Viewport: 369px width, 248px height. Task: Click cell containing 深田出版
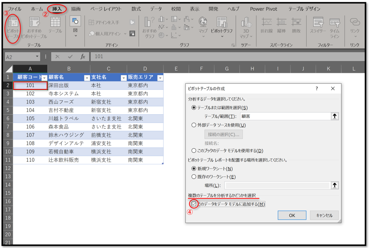pyautogui.click(x=69, y=85)
